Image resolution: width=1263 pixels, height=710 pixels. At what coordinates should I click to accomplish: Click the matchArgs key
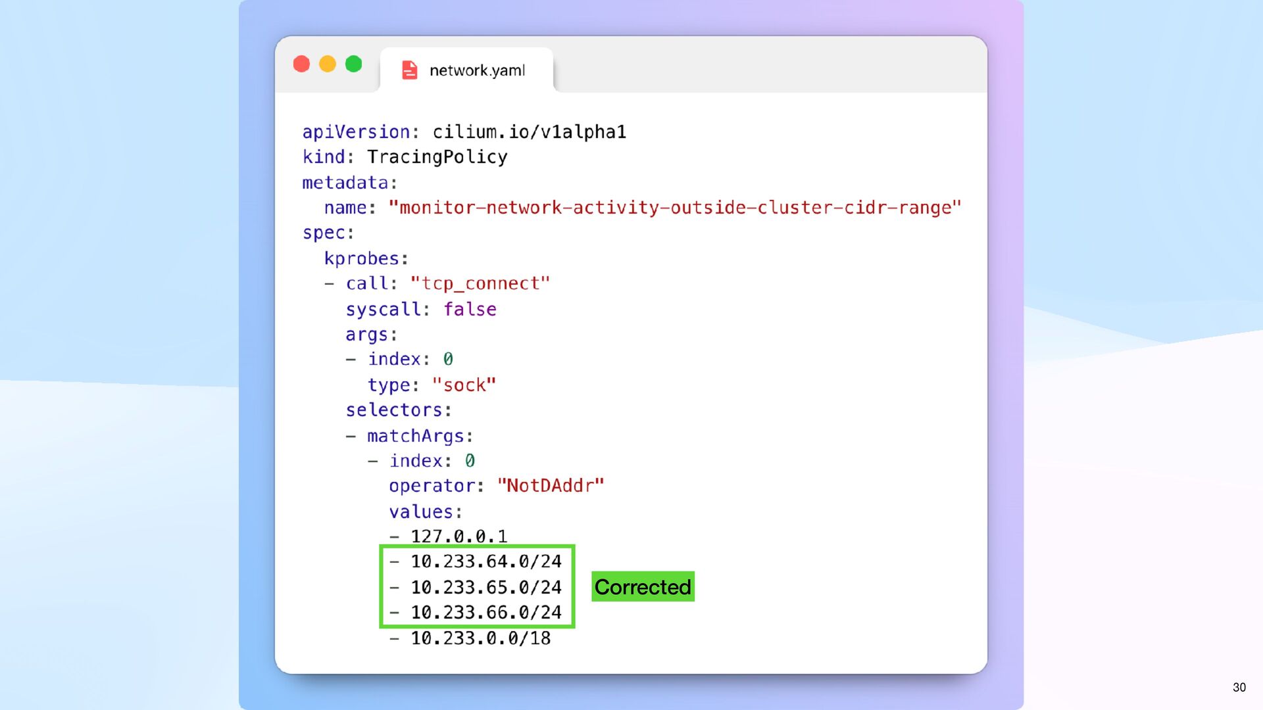415,436
